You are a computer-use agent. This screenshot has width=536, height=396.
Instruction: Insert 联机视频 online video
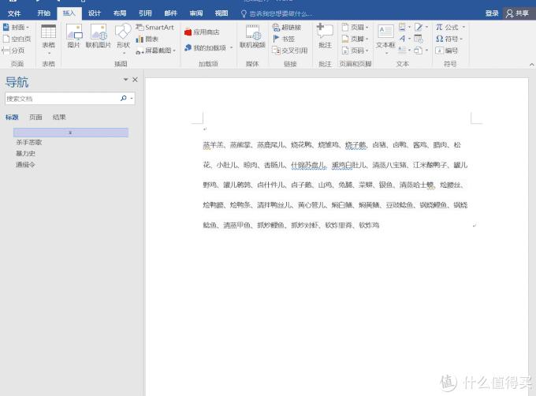[x=252, y=36]
